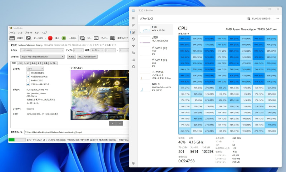The width and height of the screenshot is (286, 172).
Task: Select the CPU performance graph entry
Action: tap(156, 29)
